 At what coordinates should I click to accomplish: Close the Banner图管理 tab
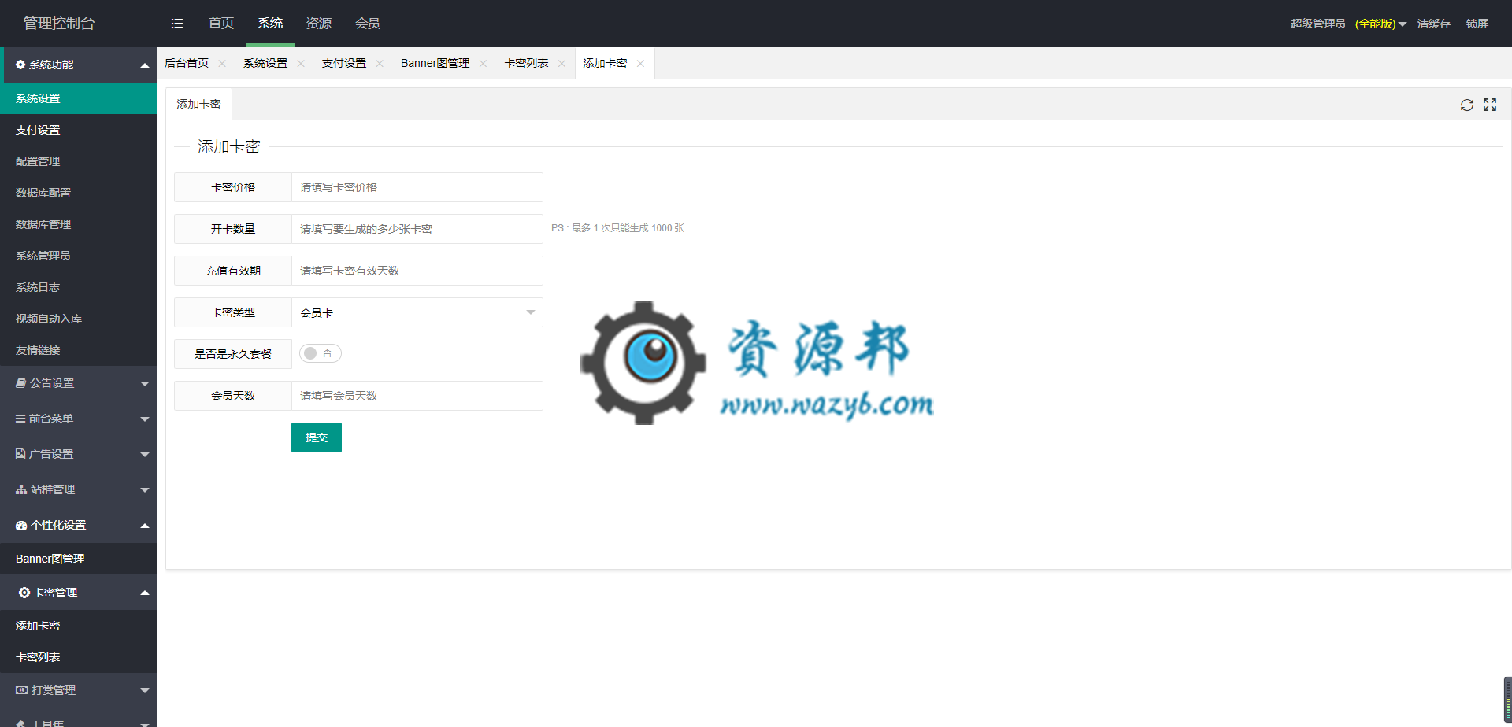tap(483, 64)
